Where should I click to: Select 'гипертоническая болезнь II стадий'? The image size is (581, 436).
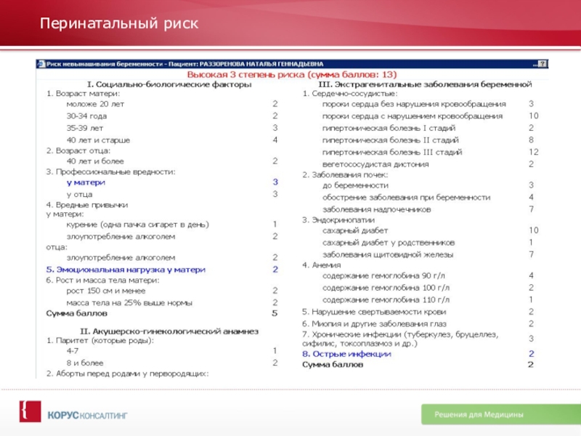(390, 140)
